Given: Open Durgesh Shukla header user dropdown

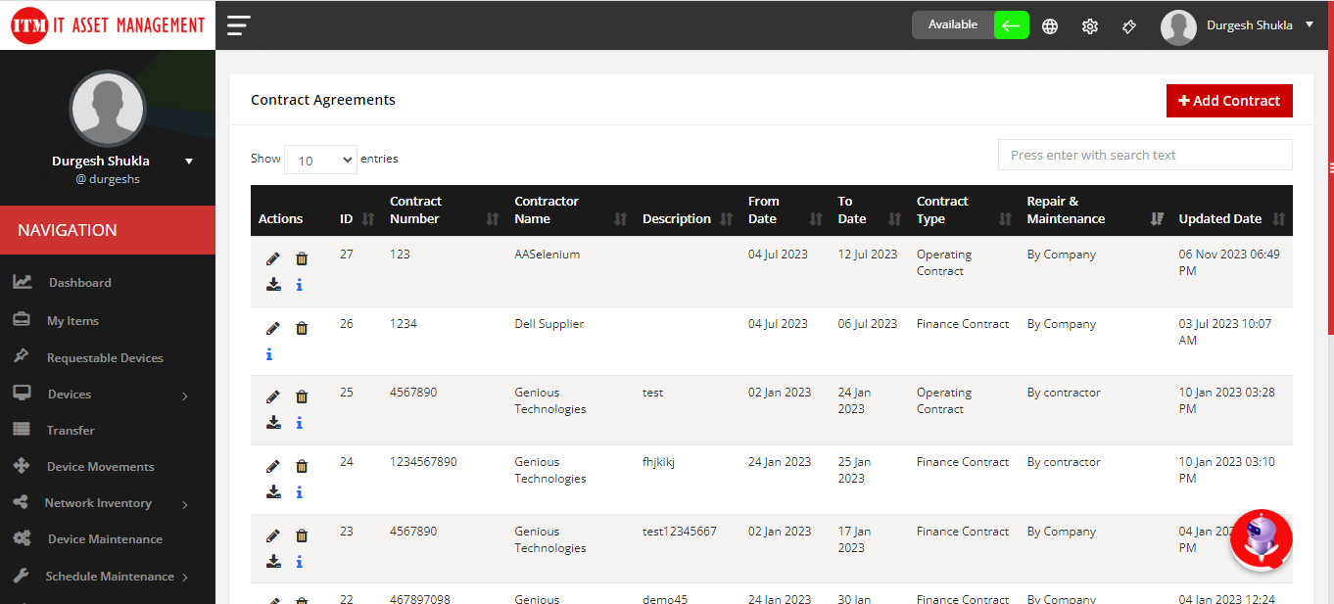Looking at the screenshot, I should point(1260,25).
